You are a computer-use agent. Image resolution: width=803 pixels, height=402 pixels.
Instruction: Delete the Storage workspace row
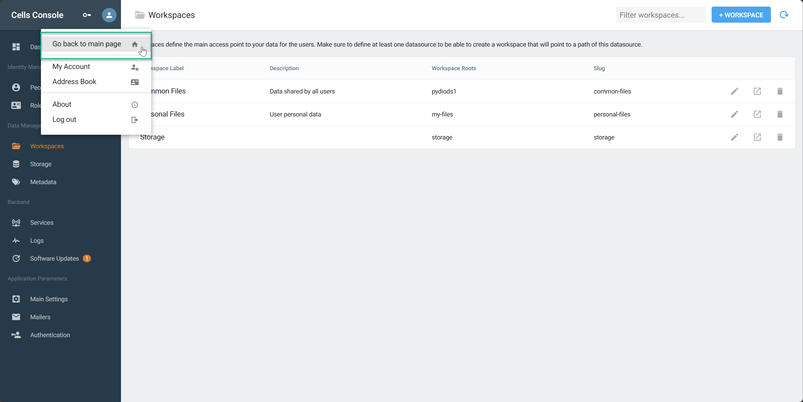pyautogui.click(x=780, y=137)
